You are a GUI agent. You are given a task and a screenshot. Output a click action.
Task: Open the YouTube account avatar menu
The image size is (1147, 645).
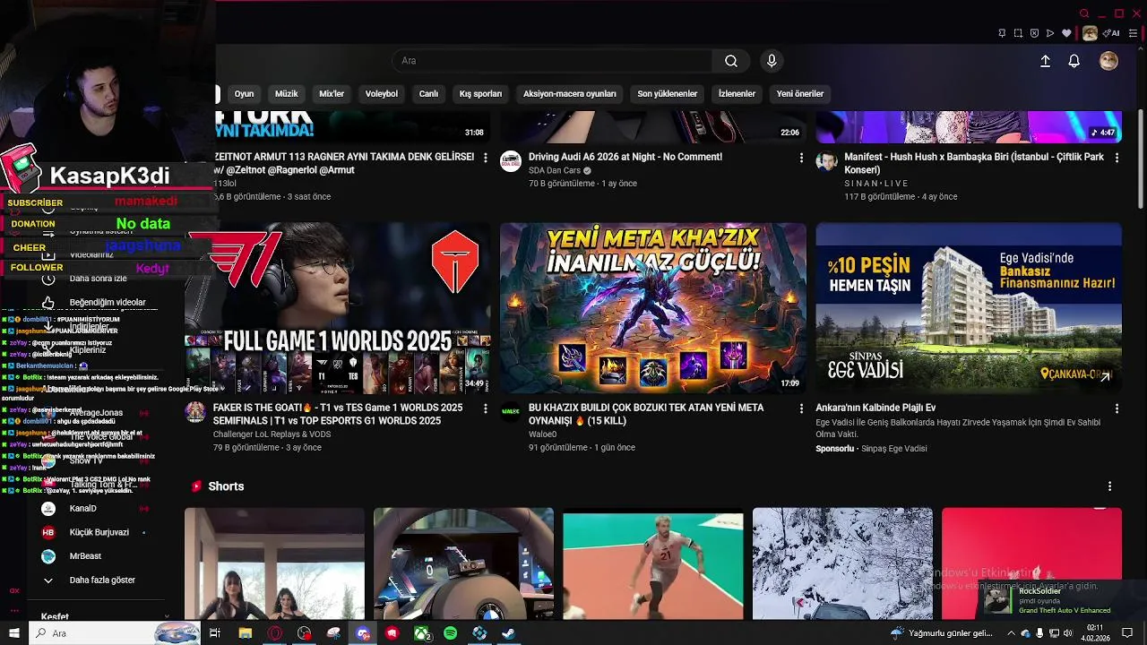(x=1108, y=61)
